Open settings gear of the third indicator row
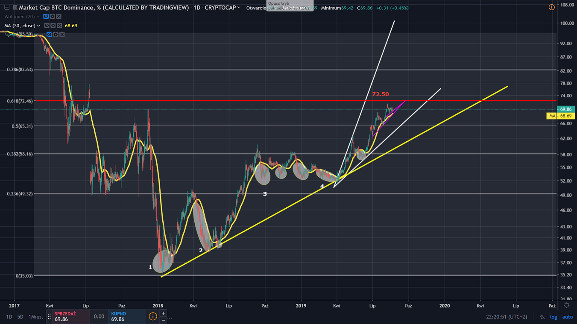Image resolution: width=577 pixels, height=324 pixels. click(56, 34)
